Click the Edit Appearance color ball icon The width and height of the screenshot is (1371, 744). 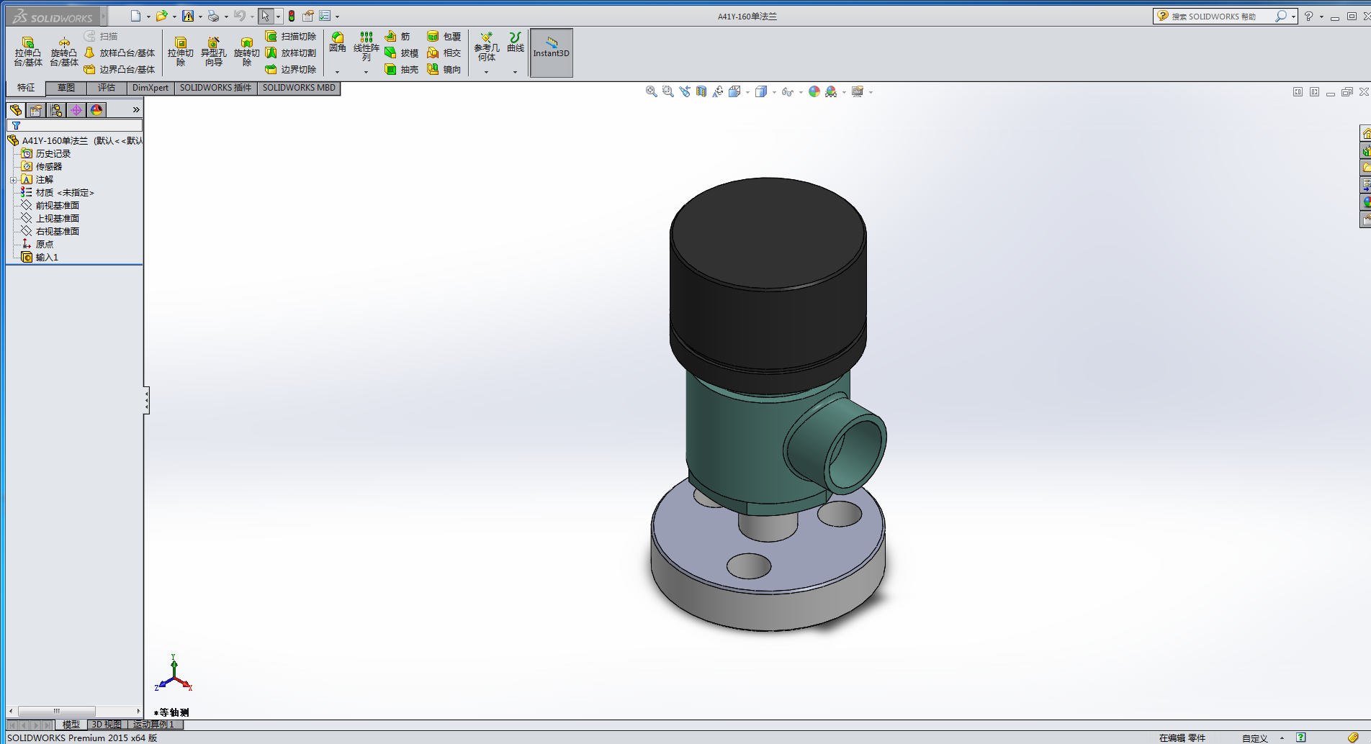pos(814,92)
